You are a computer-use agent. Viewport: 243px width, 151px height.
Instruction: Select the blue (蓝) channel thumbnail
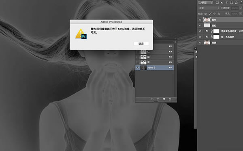point(143,62)
